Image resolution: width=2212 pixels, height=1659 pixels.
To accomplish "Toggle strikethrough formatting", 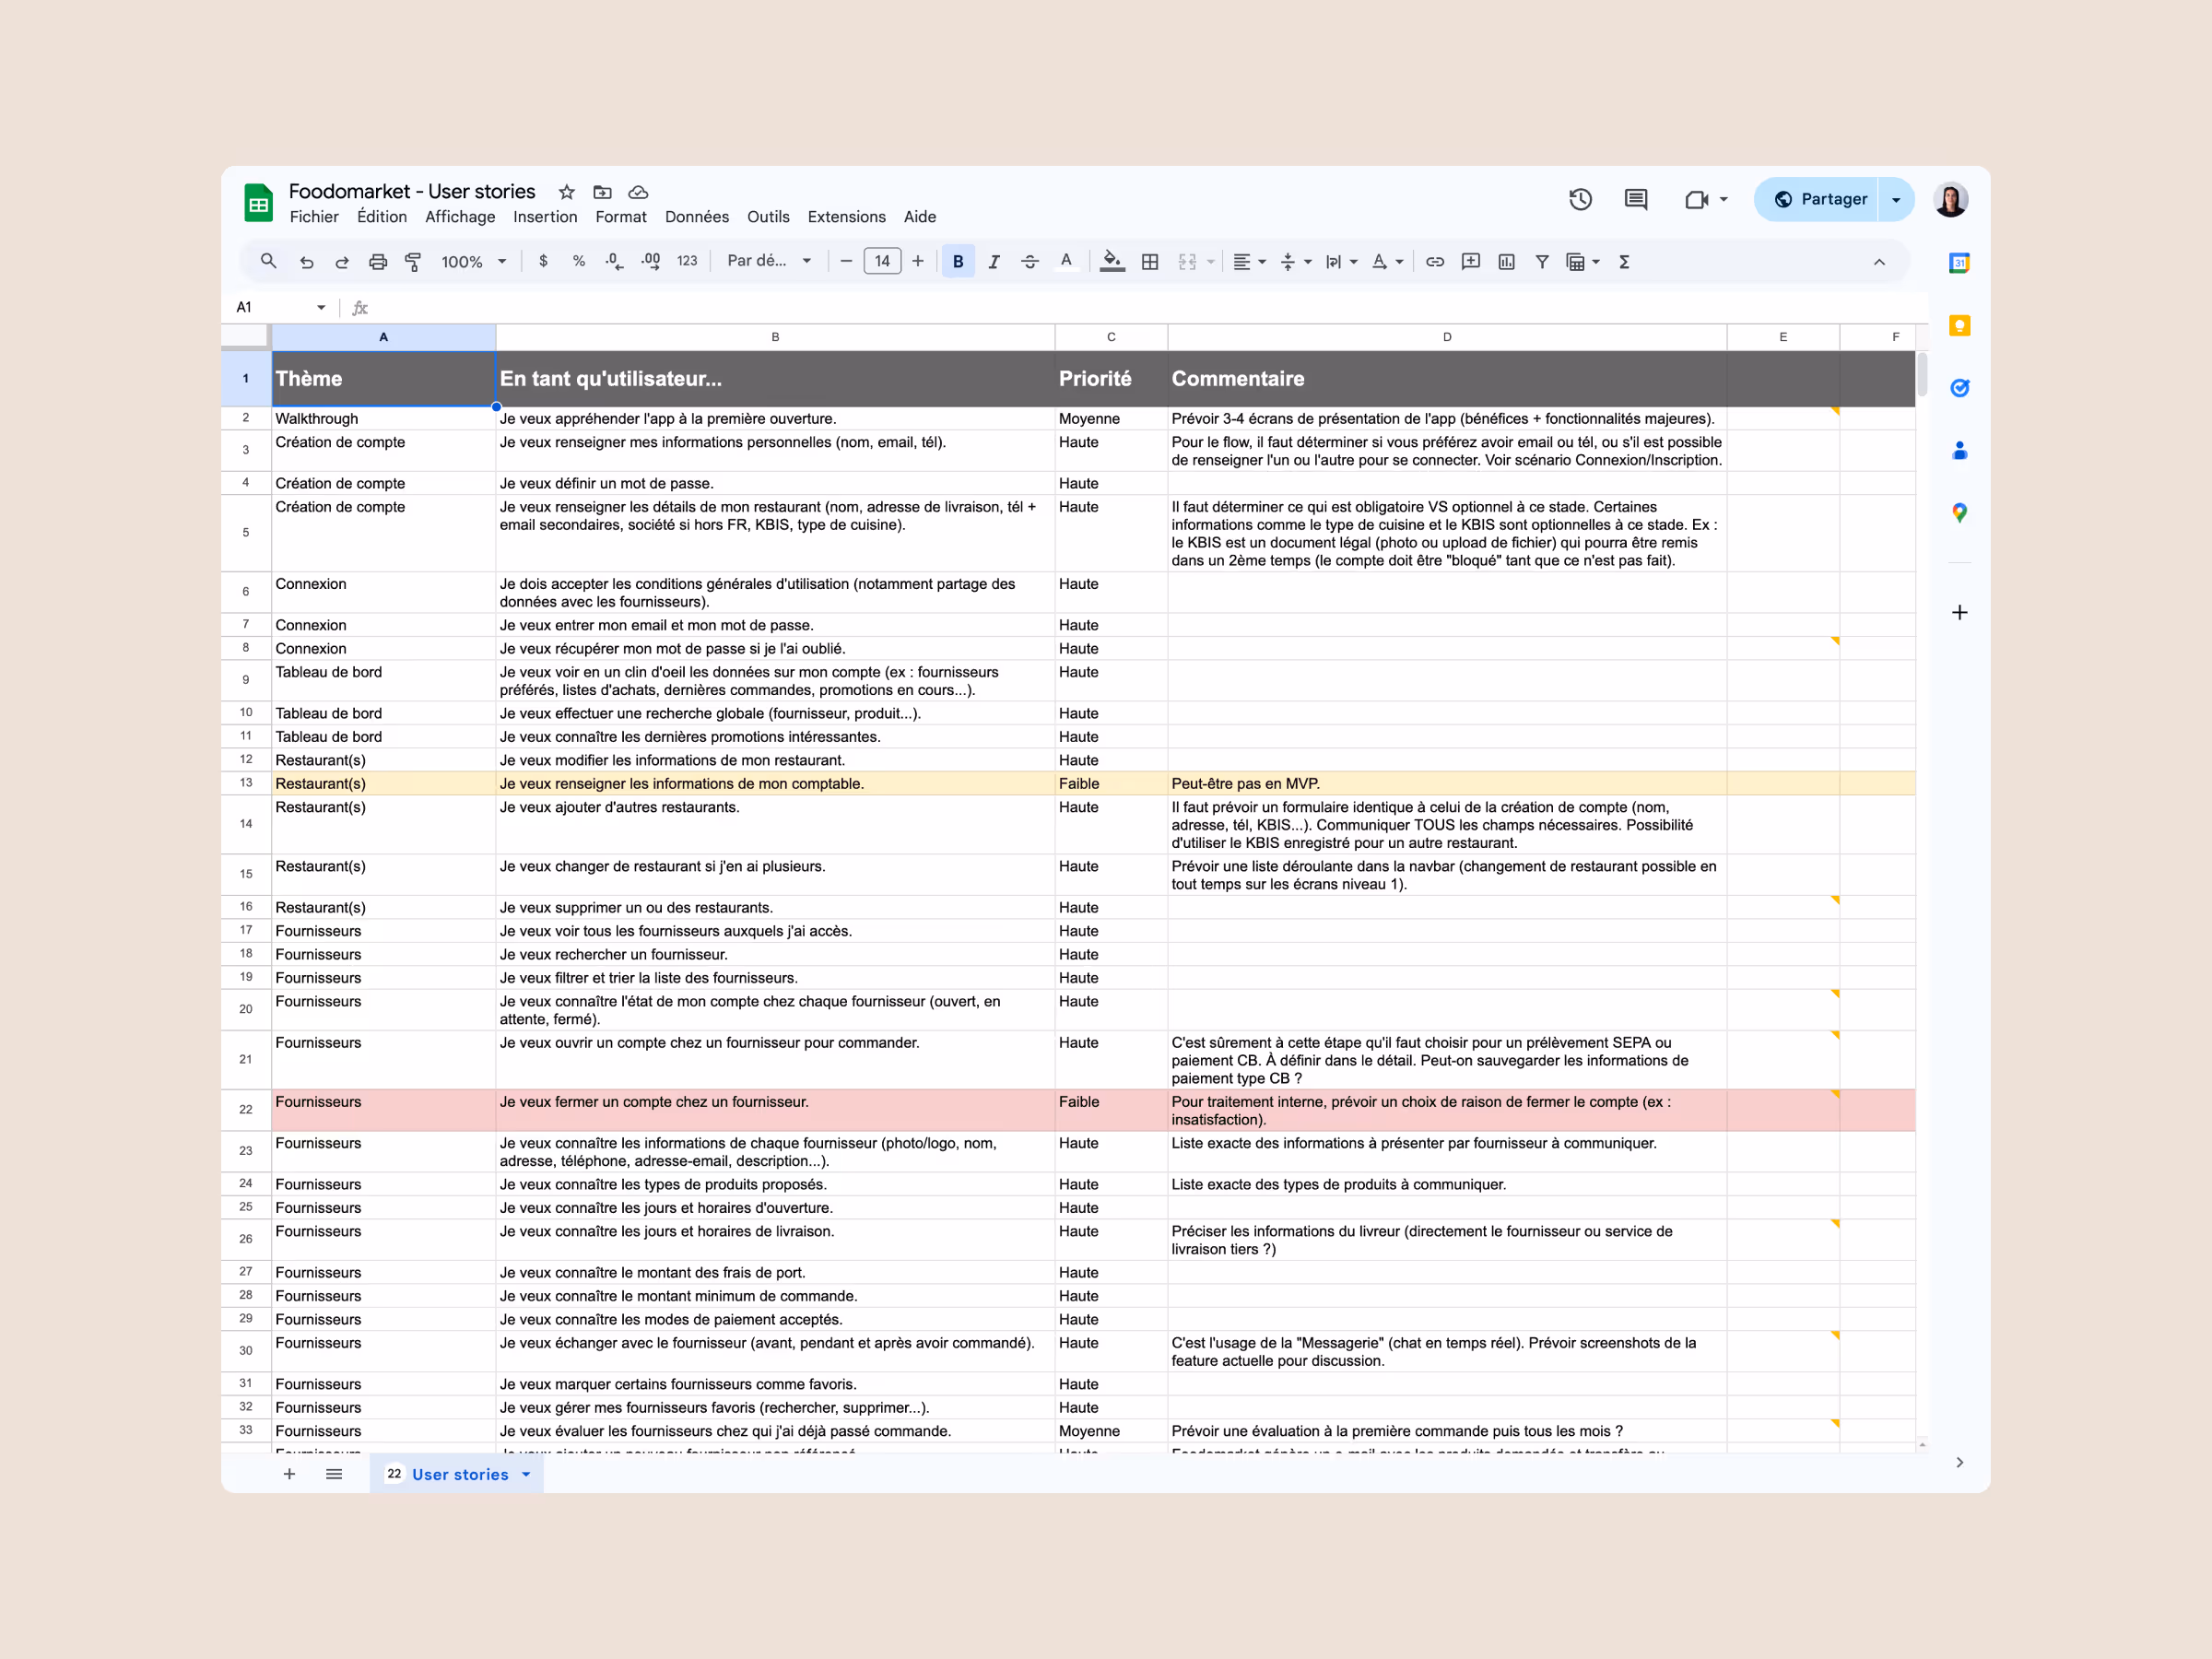I will click(1029, 262).
